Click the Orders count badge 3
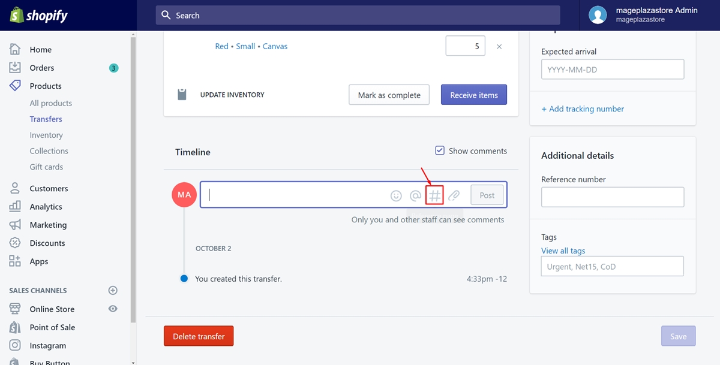 point(114,68)
